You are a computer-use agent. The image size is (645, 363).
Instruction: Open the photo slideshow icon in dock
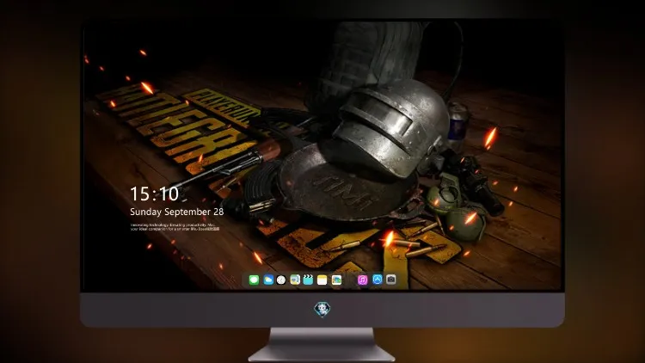click(x=336, y=280)
